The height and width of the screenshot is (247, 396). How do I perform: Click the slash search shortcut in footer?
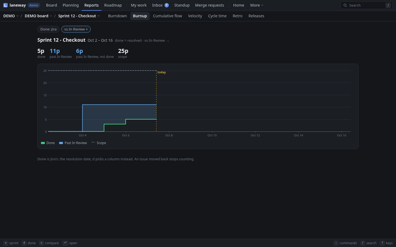pyautogui.click(x=363, y=243)
